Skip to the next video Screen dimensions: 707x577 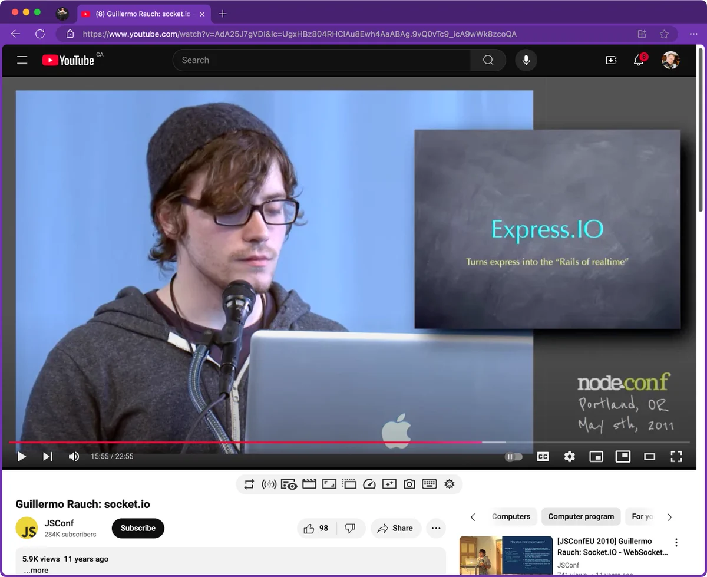click(48, 456)
